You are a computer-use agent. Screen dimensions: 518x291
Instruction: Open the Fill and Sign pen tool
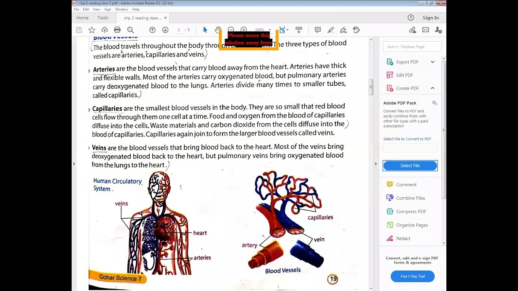click(x=344, y=30)
